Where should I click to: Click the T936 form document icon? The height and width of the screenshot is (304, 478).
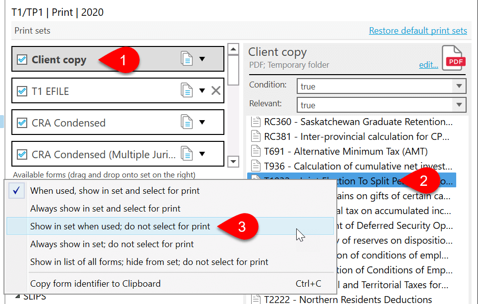(256, 166)
